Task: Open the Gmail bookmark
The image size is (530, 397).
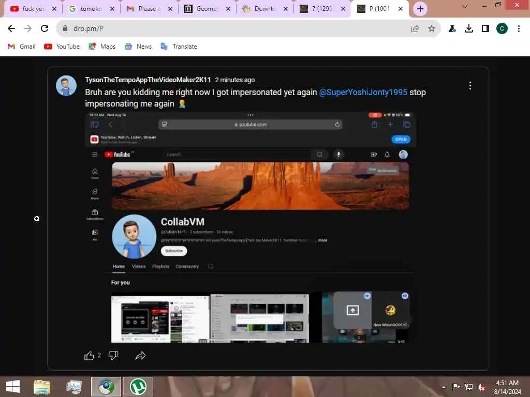Action: (22, 47)
